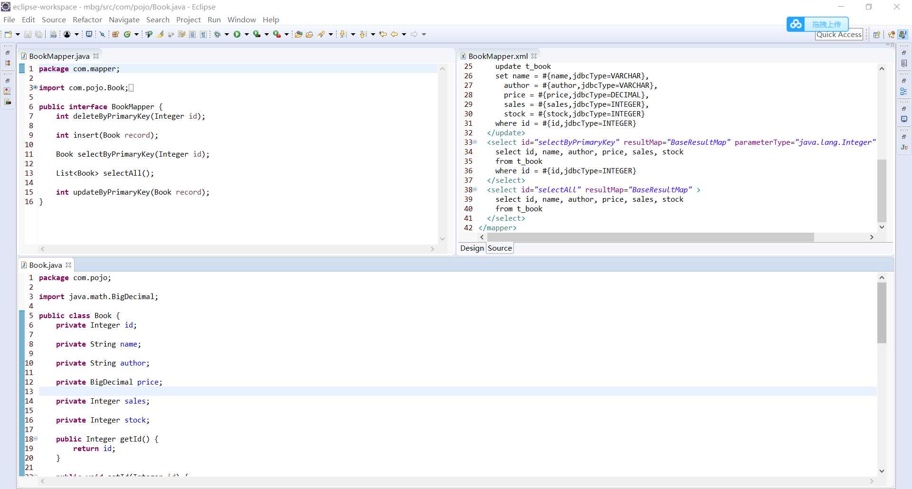Collapse the selectAll element on line 38
The height and width of the screenshot is (489, 912).
(x=475, y=189)
